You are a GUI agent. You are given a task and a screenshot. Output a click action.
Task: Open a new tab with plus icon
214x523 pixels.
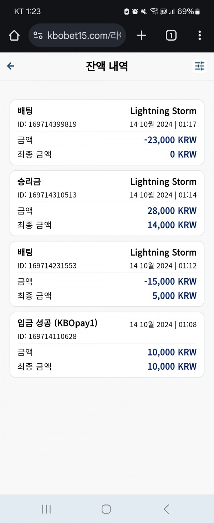click(x=142, y=35)
